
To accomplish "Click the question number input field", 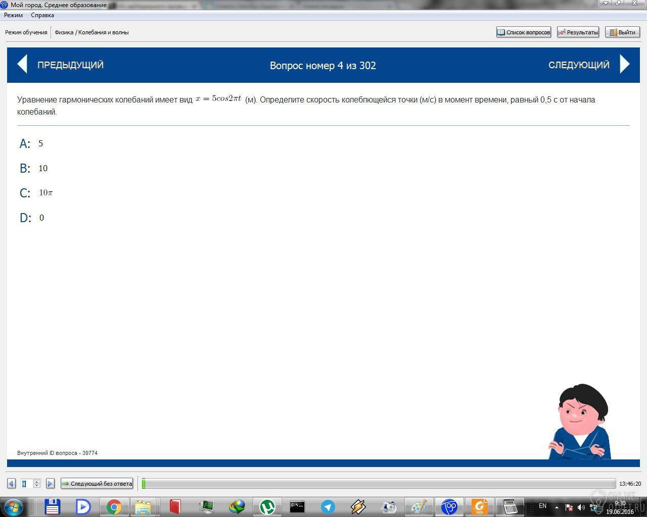I will click(26, 484).
